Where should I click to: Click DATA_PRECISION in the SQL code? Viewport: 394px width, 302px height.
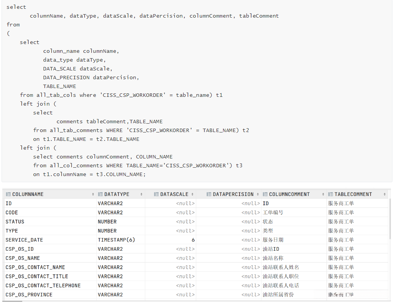point(66,78)
